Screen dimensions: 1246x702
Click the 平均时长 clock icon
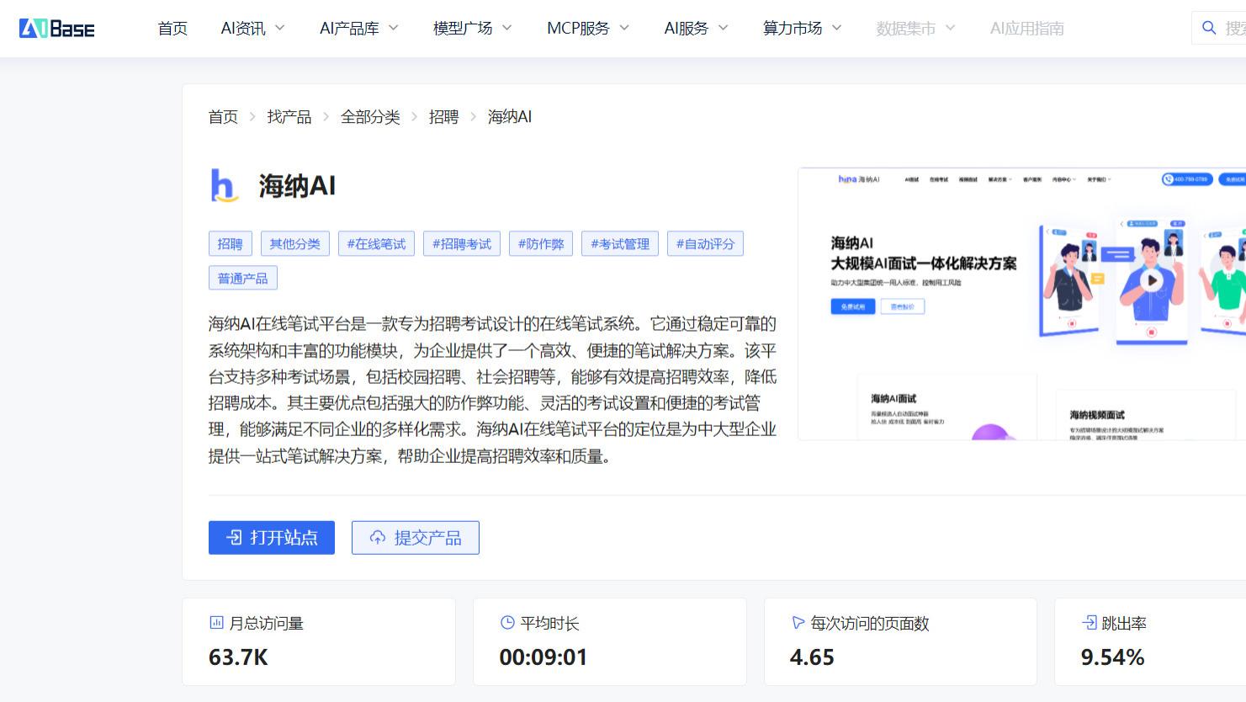pos(507,623)
